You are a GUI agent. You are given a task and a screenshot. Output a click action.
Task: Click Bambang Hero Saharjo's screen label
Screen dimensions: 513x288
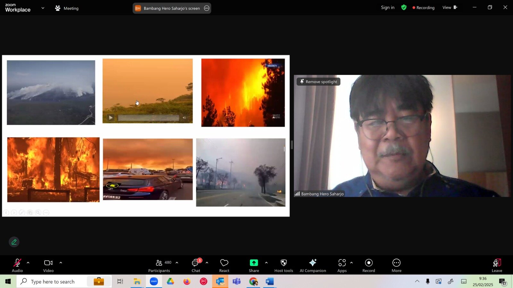(172, 8)
